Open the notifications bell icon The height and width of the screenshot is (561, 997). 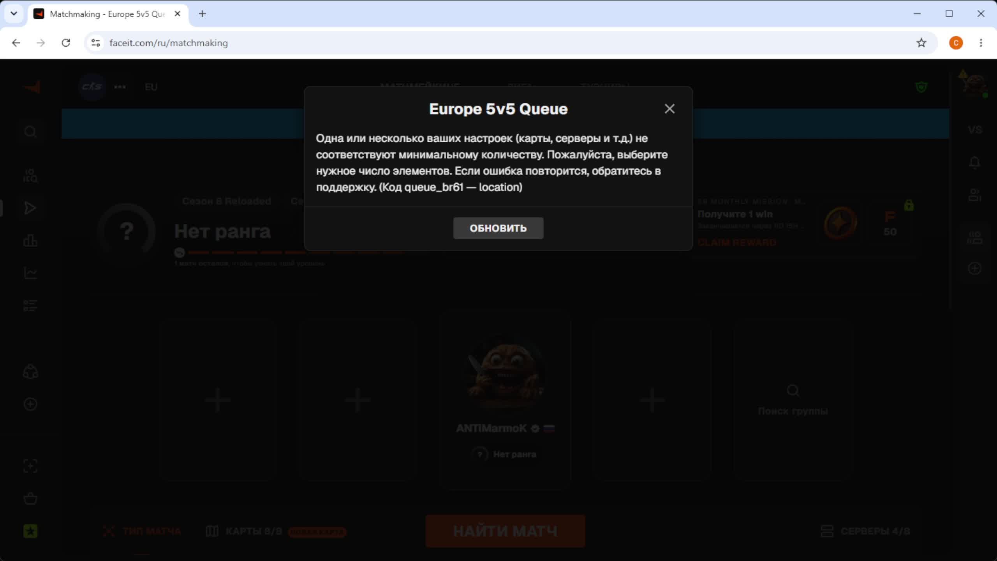975,162
